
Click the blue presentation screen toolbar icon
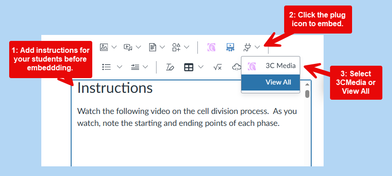[x=230, y=47]
